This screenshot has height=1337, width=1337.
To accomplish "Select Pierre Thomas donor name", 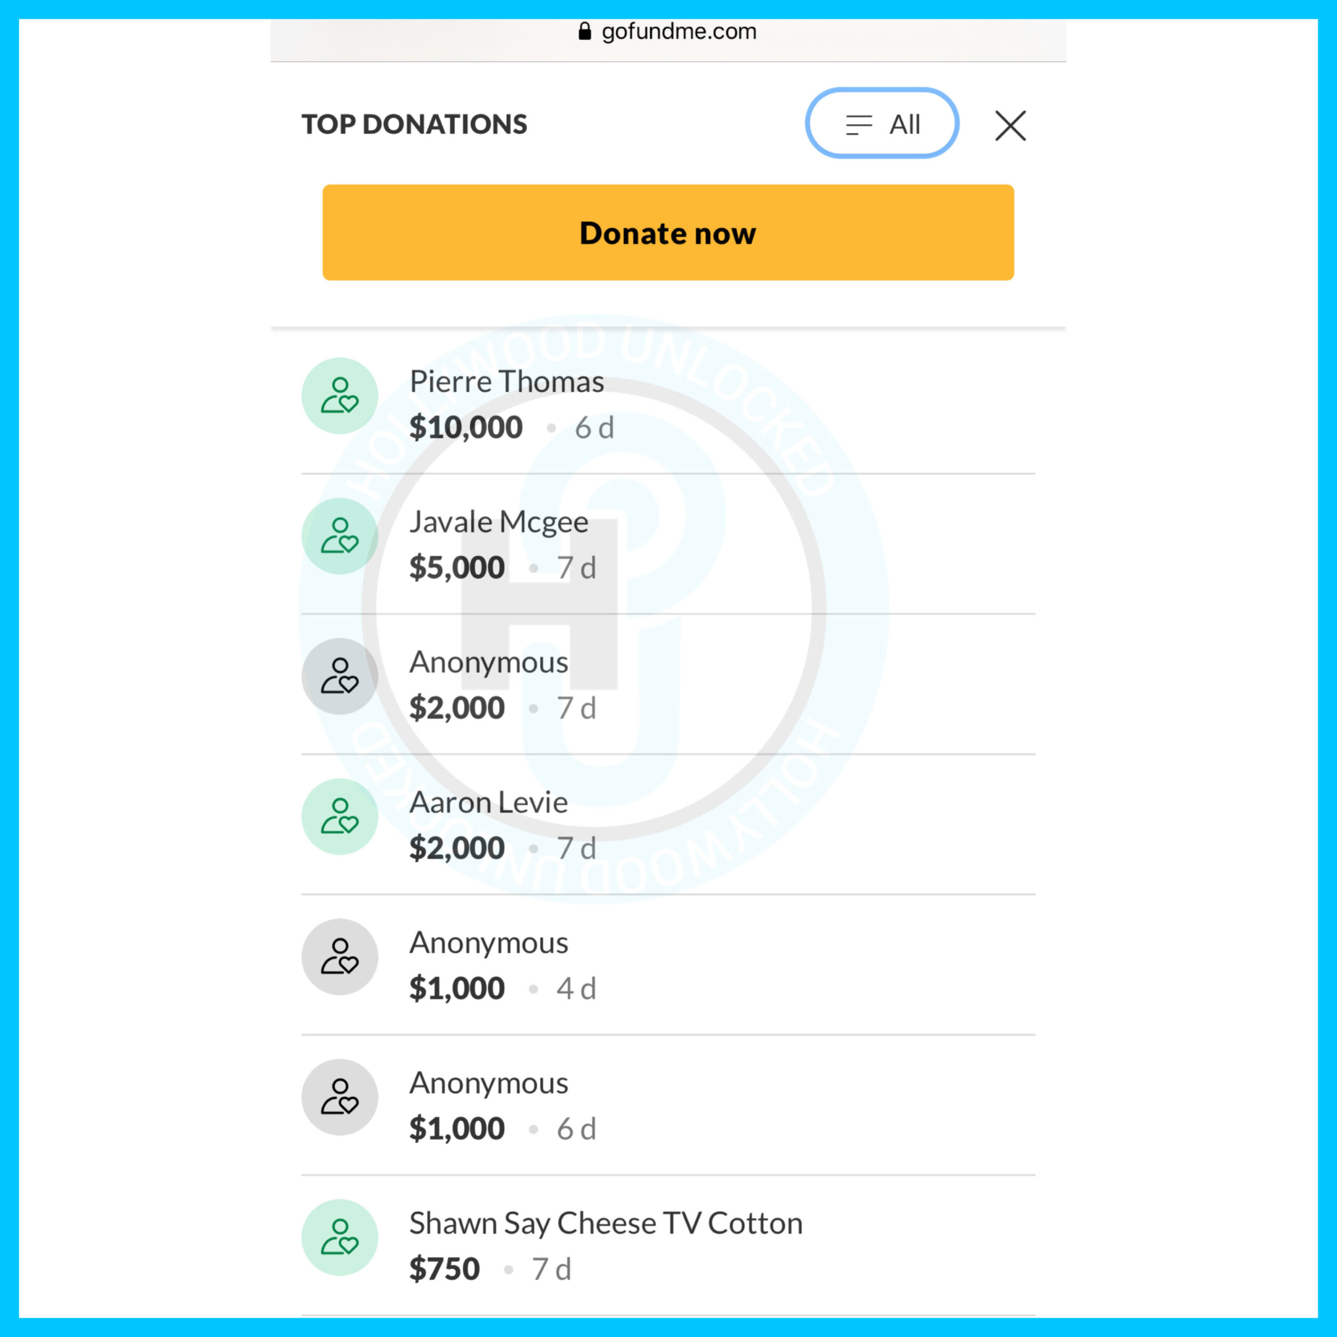I will click(507, 382).
